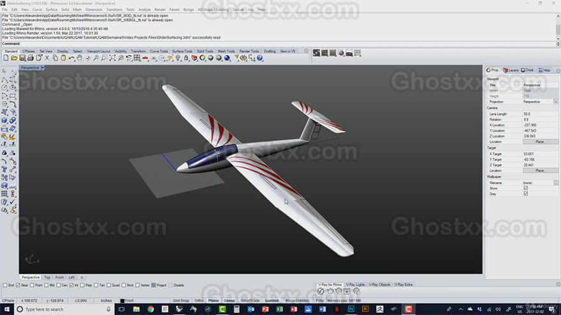Click the Windows Start button
Viewport: 561px width, 315px height.
(x=7, y=309)
